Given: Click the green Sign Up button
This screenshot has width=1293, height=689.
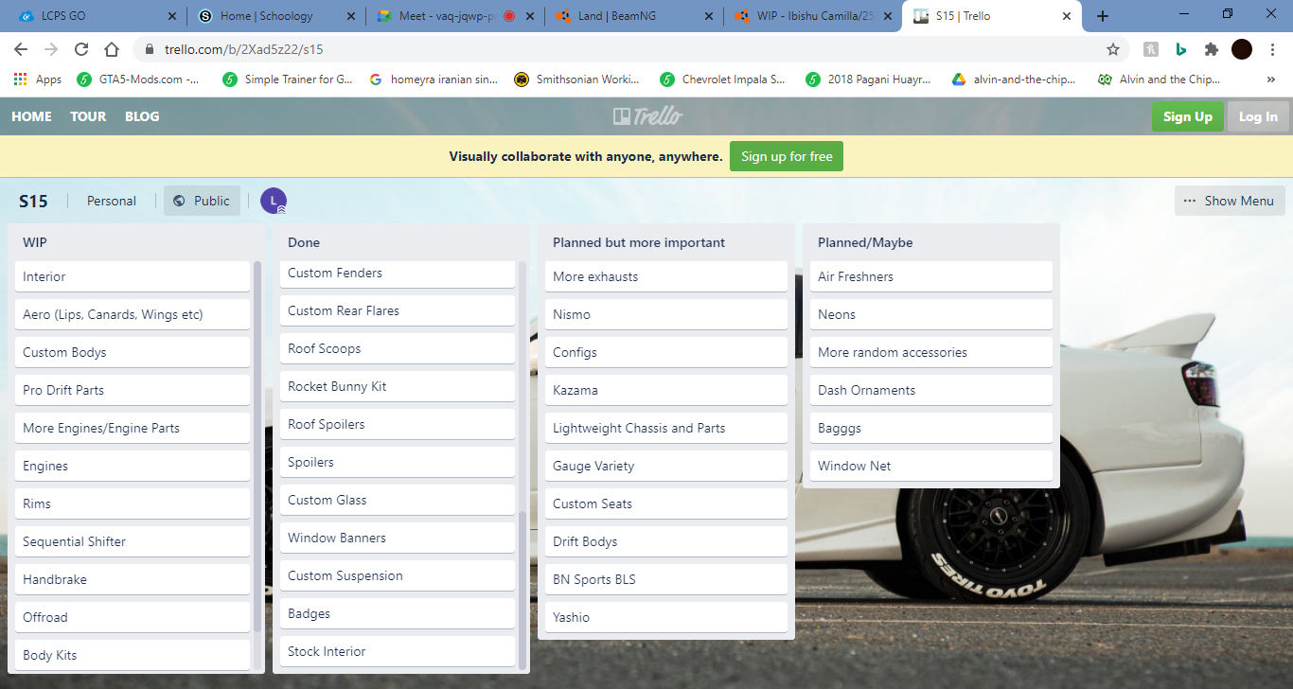Looking at the screenshot, I should [1187, 116].
